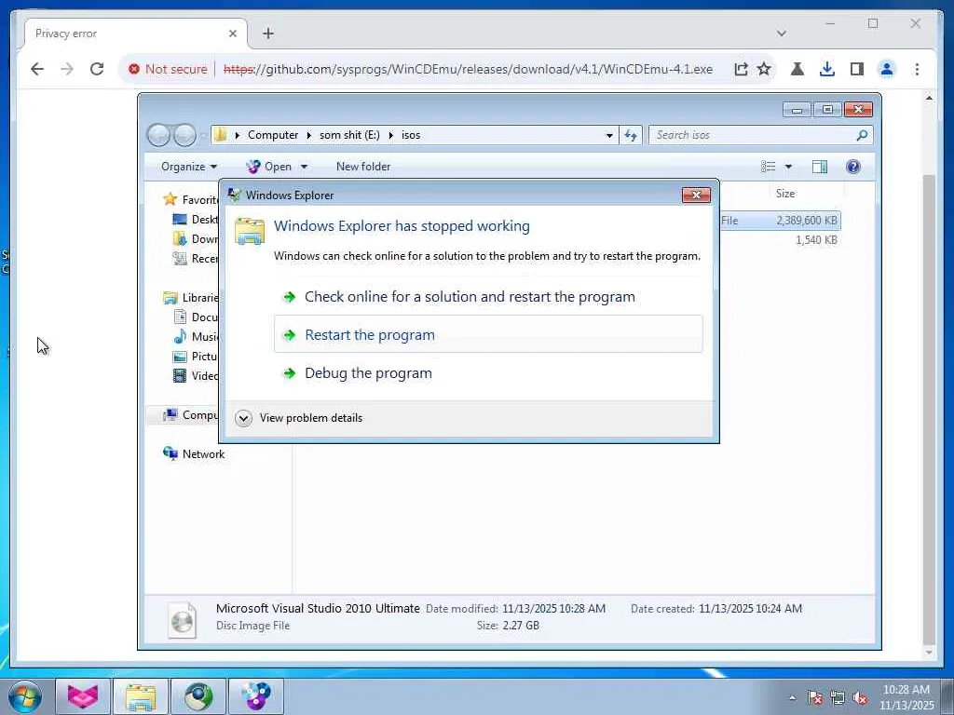The height and width of the screenshot is (715, 954).
Task: Open Action Center flag icon
Action: point(815,698)
